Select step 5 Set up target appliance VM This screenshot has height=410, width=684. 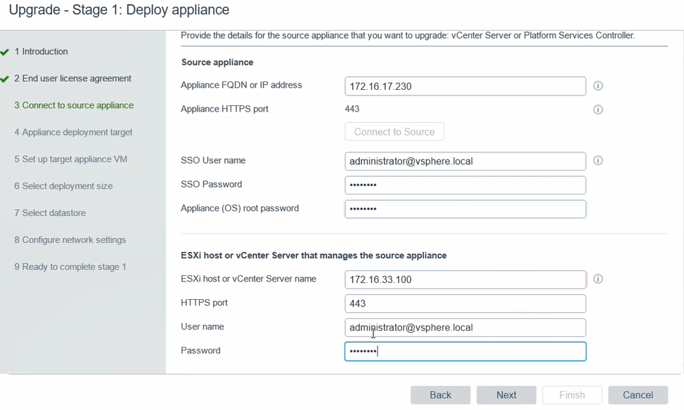(x=71, y=159)
